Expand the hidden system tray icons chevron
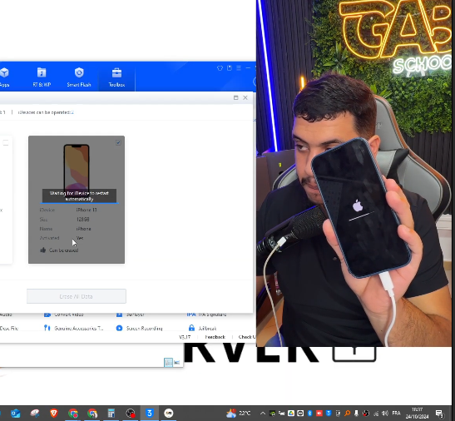This screenshot has height=421, width=455. [x=262, y=413]
